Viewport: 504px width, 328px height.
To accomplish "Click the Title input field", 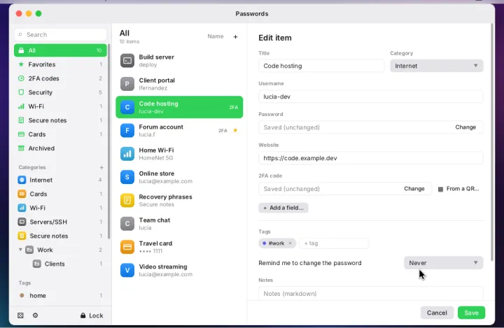I will click(321, 66).
